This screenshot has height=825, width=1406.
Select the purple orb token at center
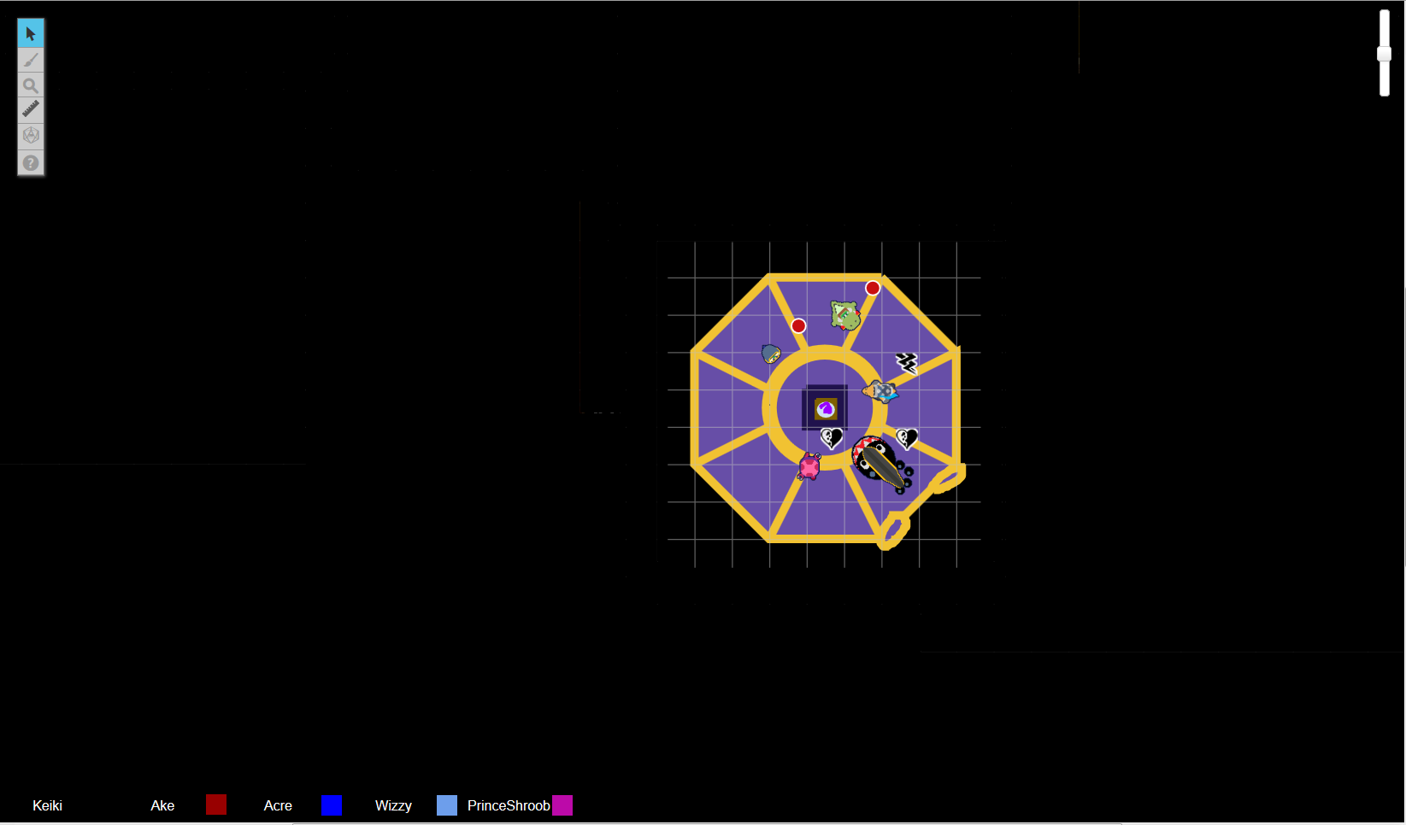tap(826, 409)
